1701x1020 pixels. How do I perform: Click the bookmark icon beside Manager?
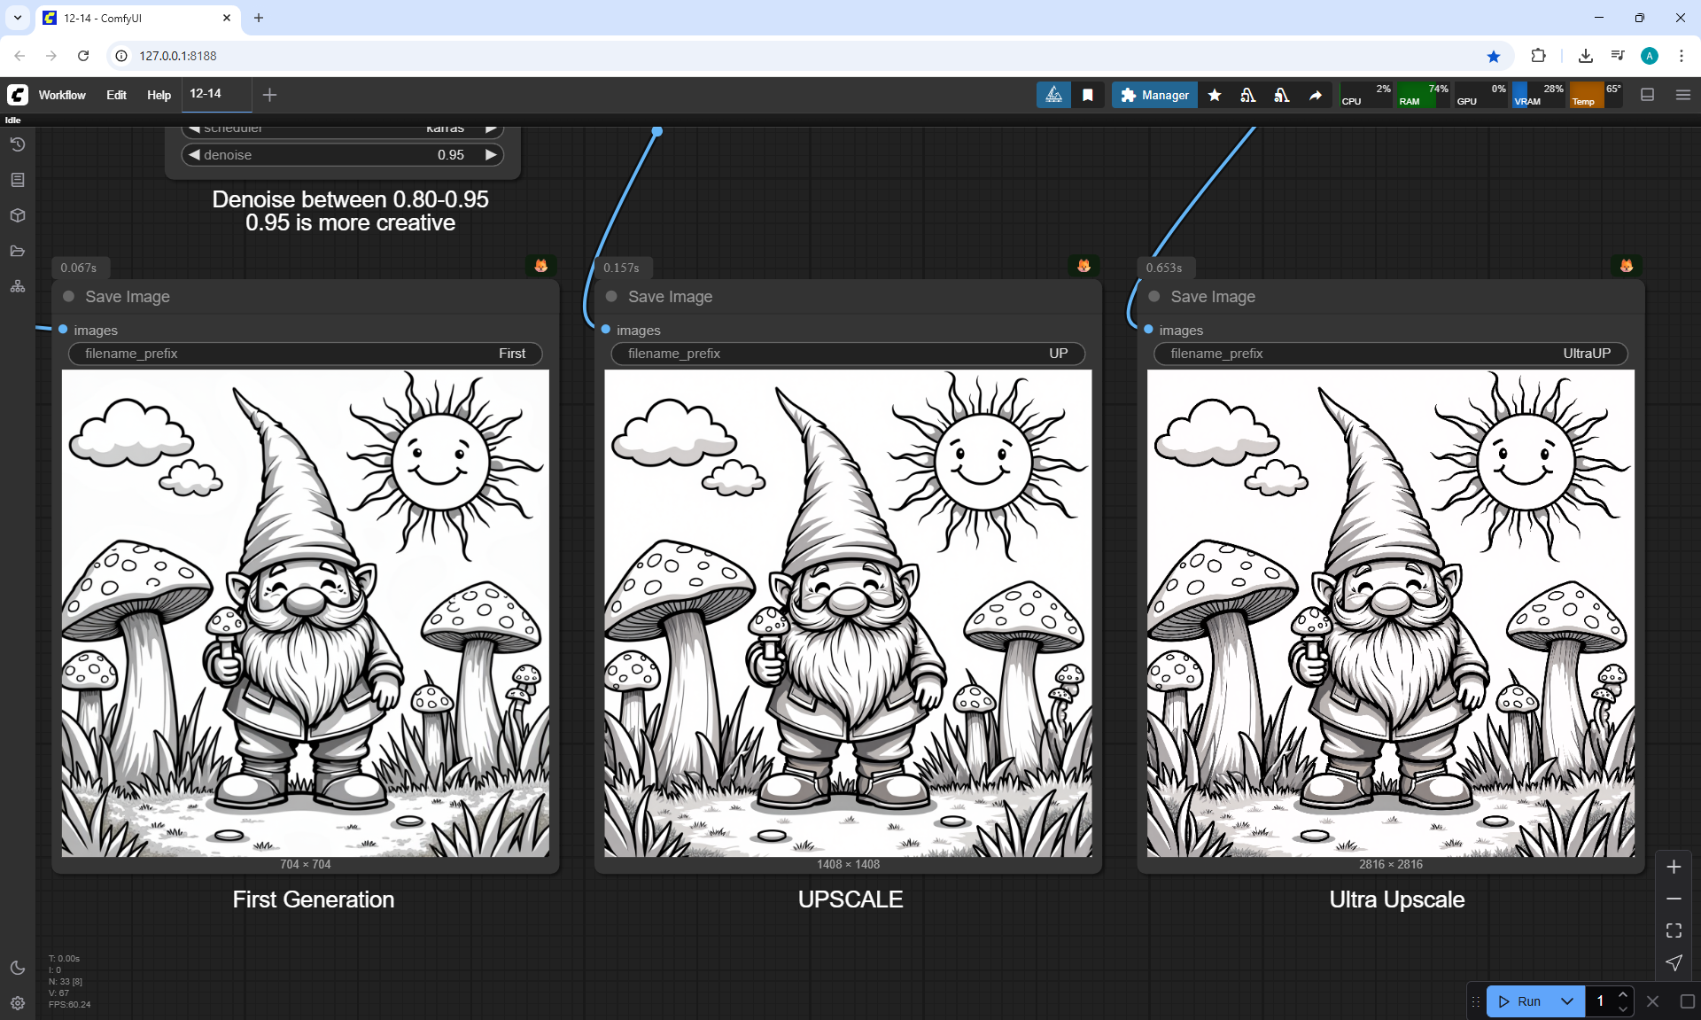(1088, 95)
